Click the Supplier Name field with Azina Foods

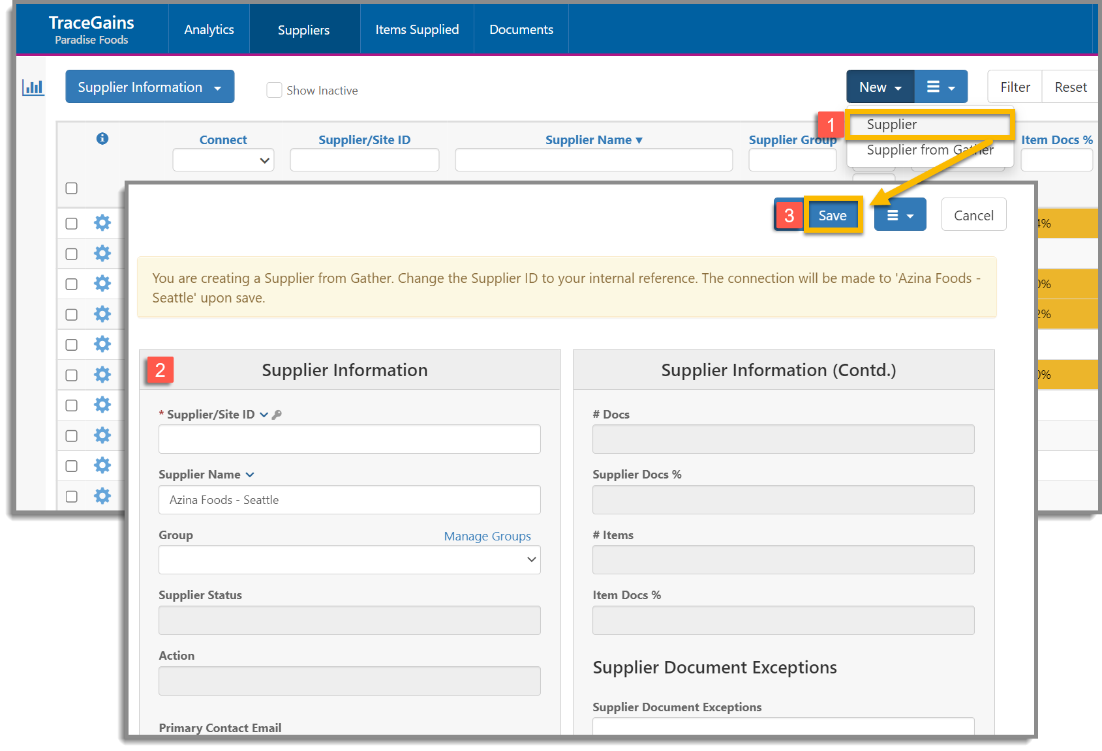click(x=350, y=499)
